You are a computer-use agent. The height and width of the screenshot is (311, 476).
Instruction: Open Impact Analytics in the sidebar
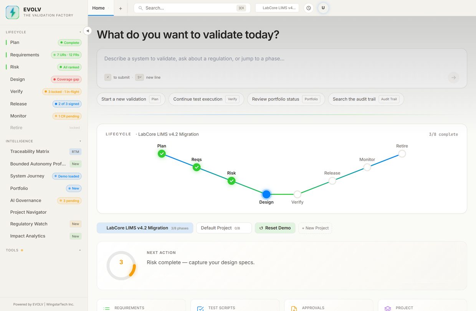[x=44, y=236]
